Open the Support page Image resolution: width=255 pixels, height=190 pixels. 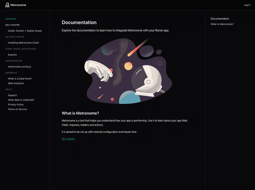12,95
